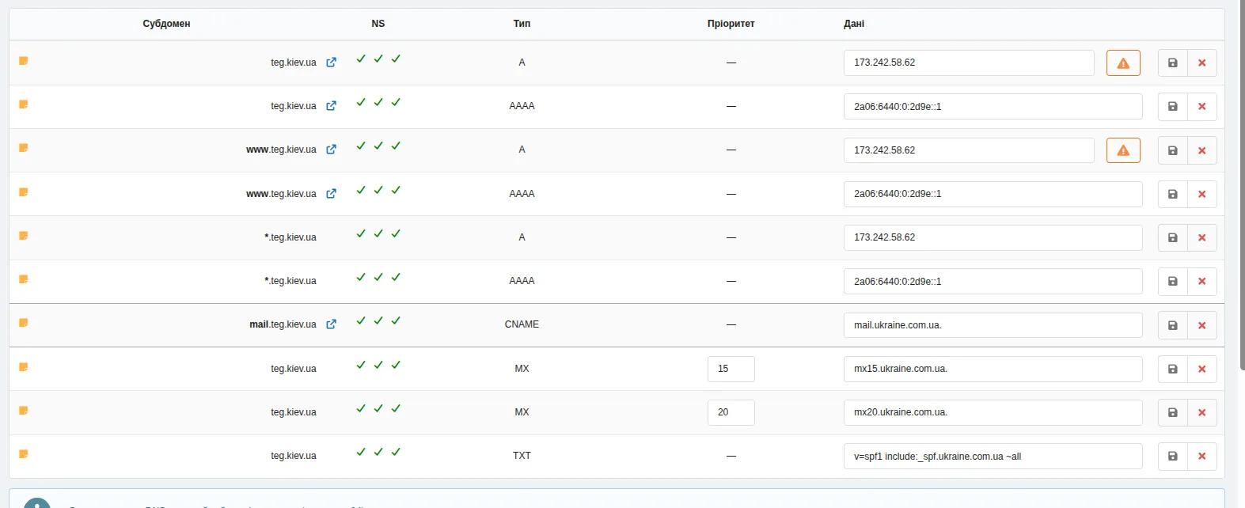Save the mx20.ukraine.com.ua MX record
This screenshot has width=1245, height=508.
(x=1173, y=412)
